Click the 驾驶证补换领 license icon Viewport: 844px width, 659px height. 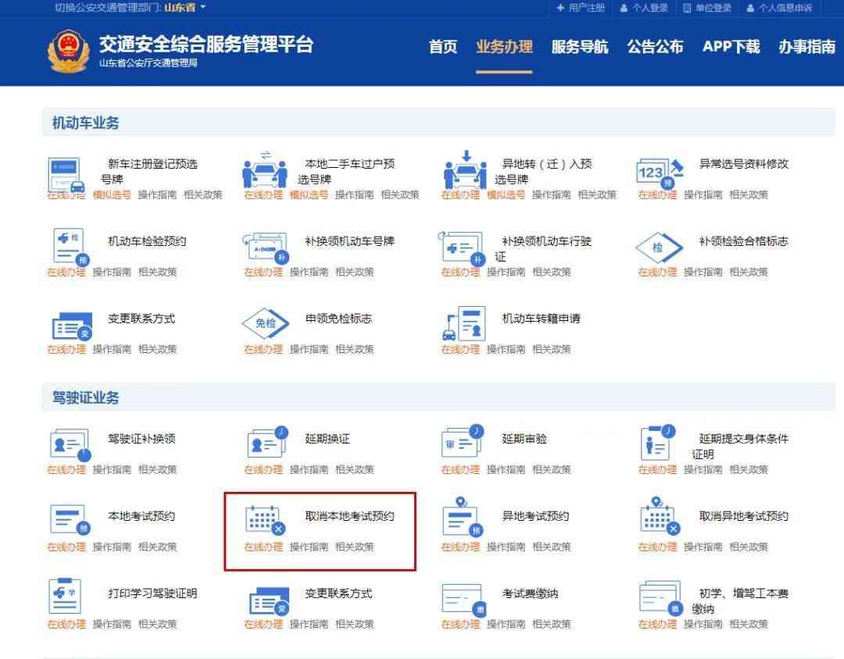click(x=68, y=443)
